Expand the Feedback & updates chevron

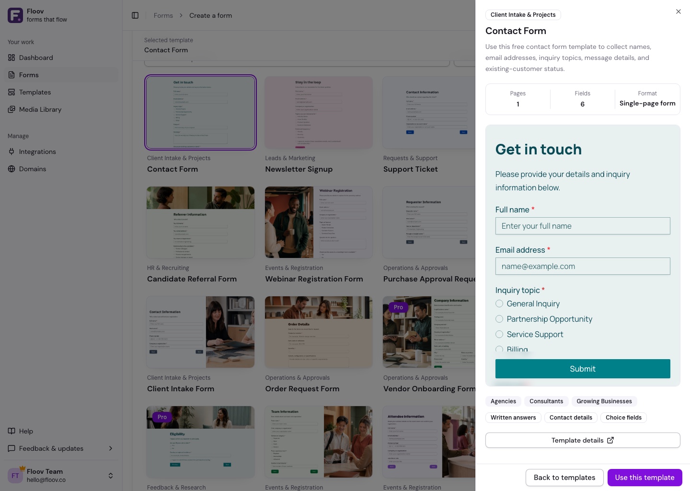[111, 448]
